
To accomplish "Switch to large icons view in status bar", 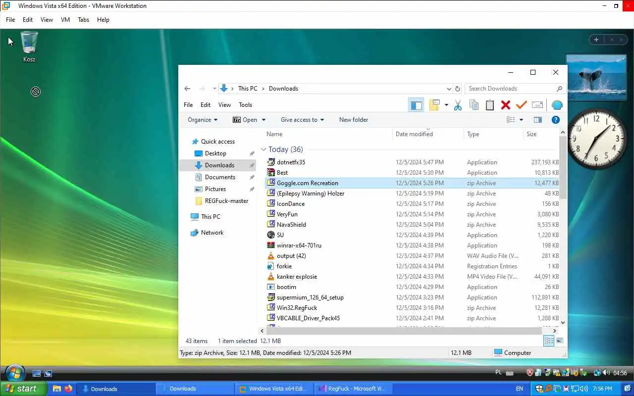I will pyautogui.click(x=560, y=341).
